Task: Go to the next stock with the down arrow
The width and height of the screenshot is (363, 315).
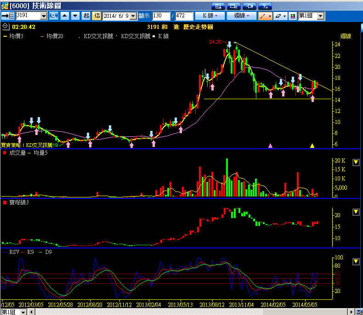Action: coord(75,16)
